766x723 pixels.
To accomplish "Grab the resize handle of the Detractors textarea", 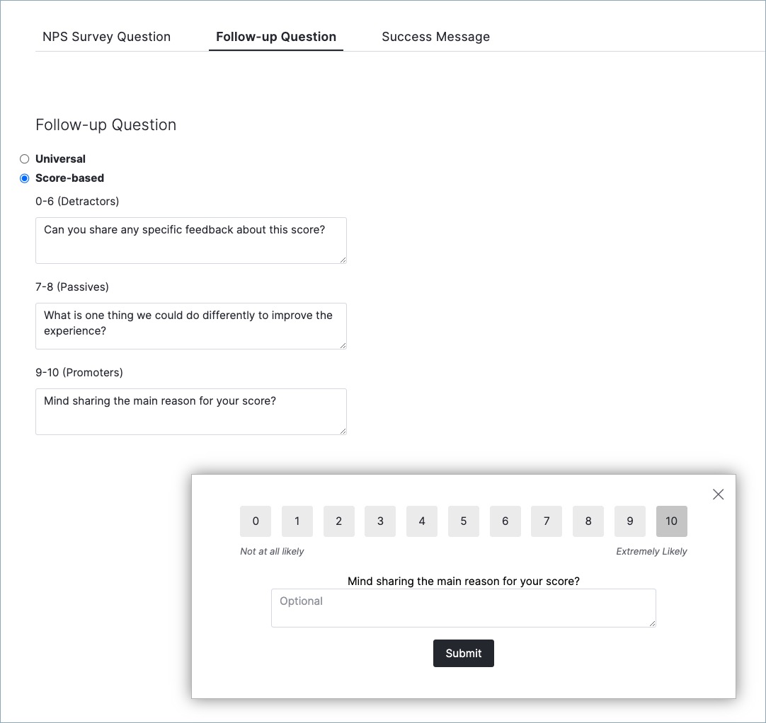I will [x=343, y=260].
